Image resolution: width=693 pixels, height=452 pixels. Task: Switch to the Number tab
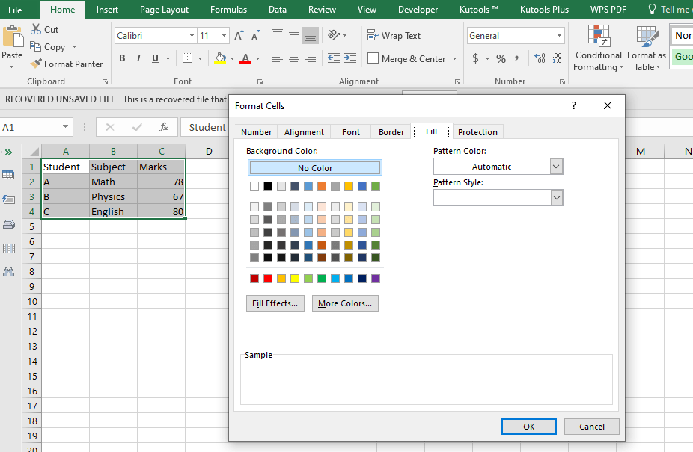coord(257,132)
